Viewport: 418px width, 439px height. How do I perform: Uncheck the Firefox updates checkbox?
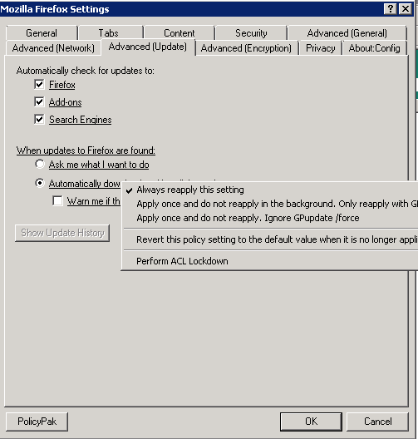[x=39, y=85]
